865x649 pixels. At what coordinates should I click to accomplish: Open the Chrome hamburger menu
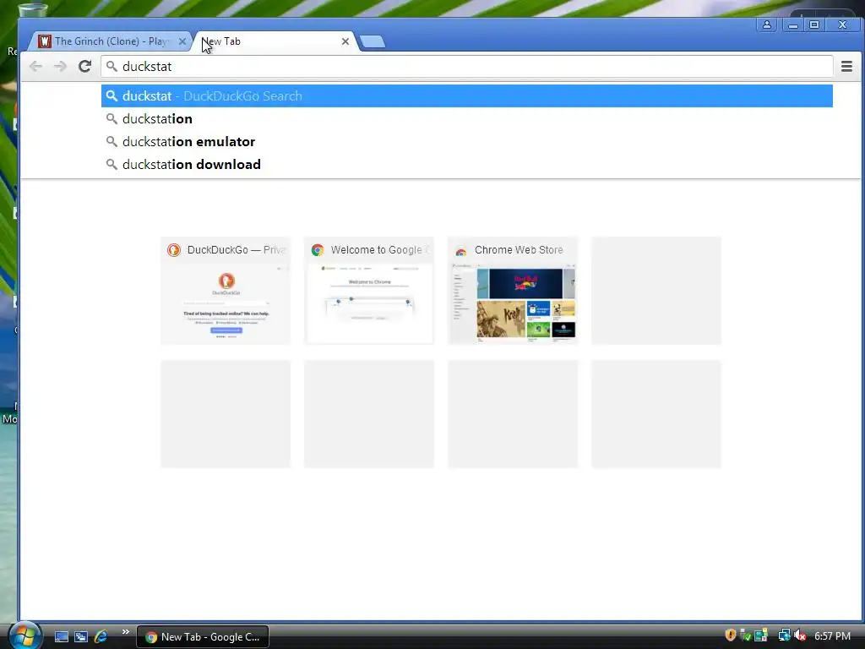tap(846, 67)
